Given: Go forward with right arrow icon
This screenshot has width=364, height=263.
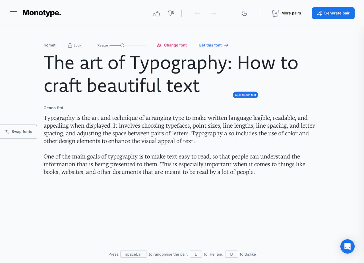Looking at the screenshot, I should (x=213, y=13).
